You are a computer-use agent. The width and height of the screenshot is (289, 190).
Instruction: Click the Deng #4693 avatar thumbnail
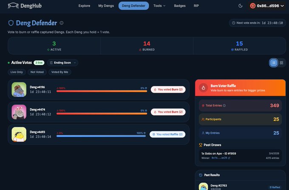point(19,134)
